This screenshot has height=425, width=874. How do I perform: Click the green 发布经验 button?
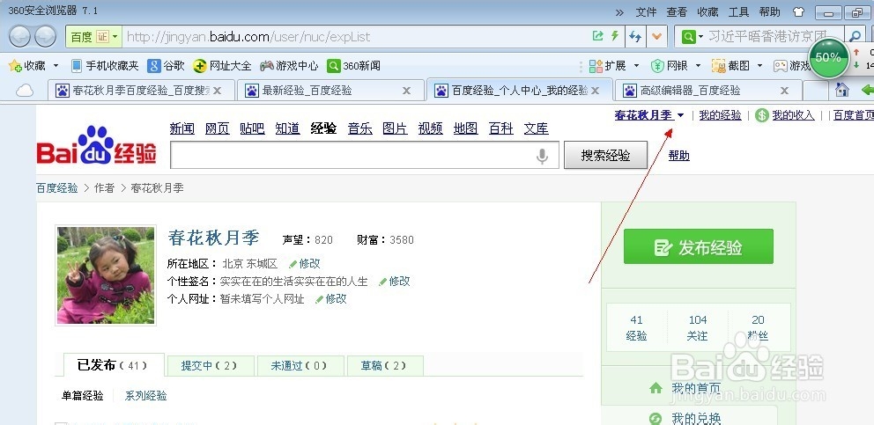(699, 246)
